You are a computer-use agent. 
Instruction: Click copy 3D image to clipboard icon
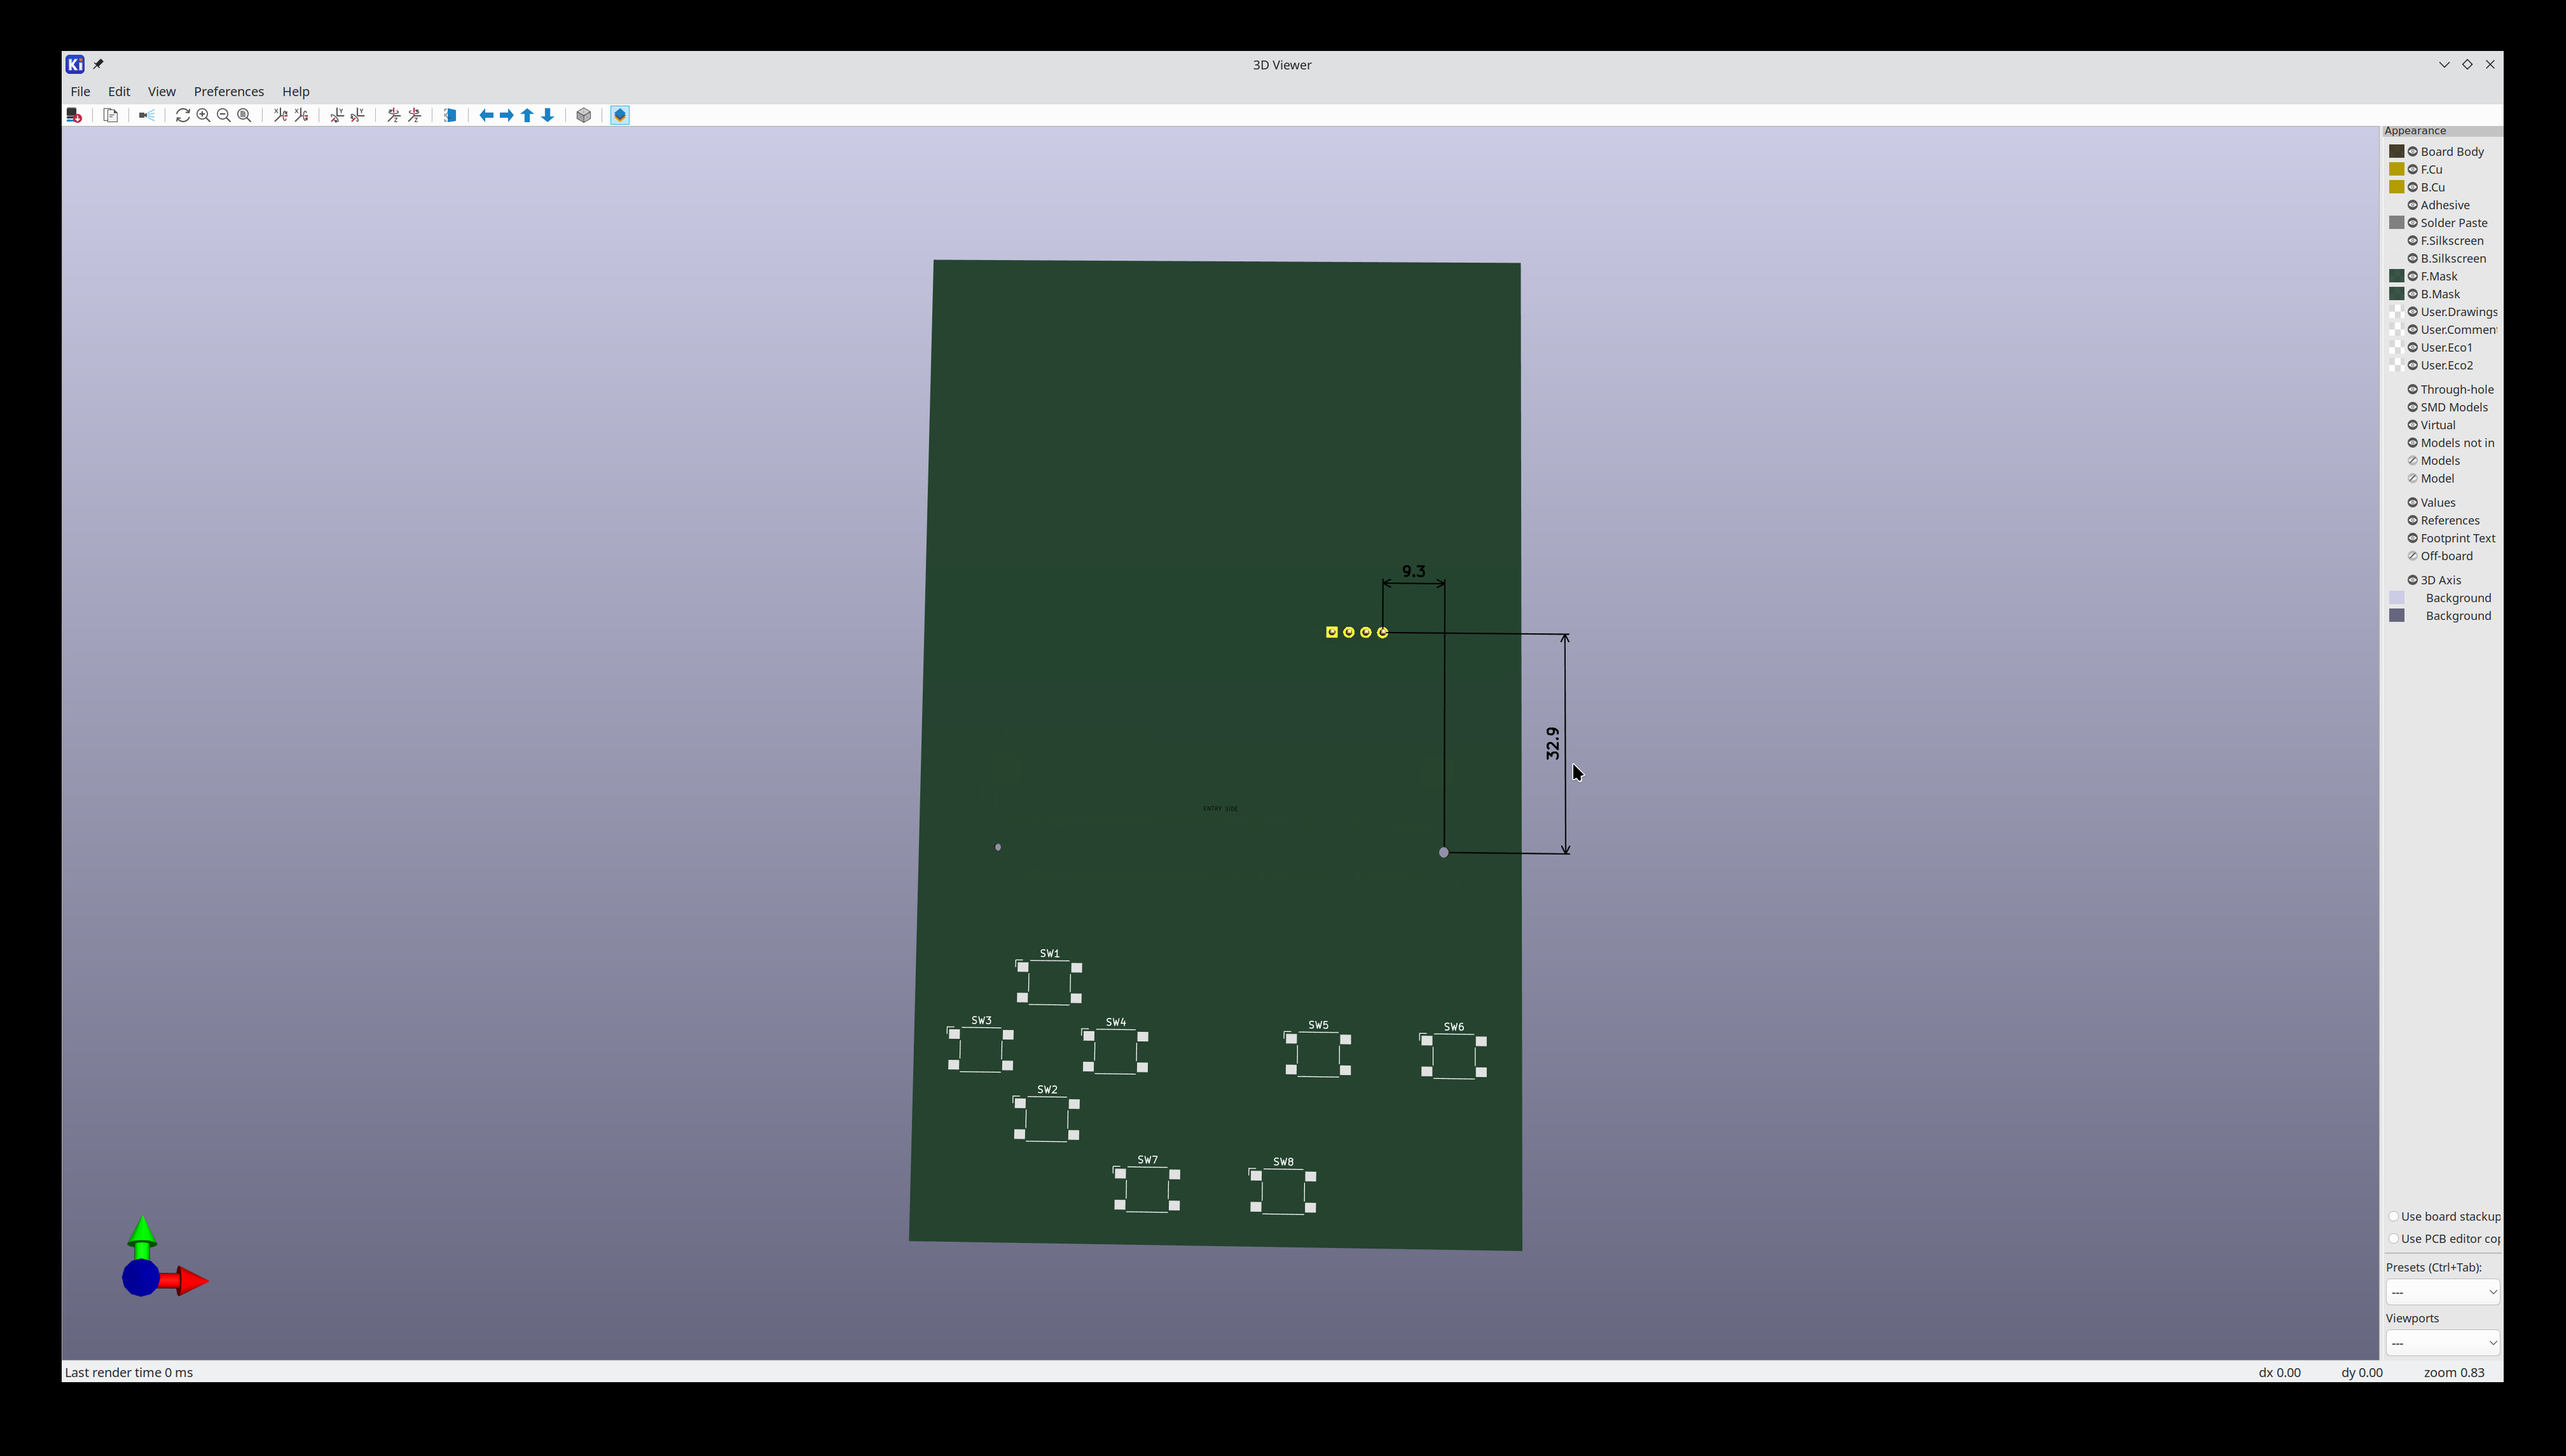111,115
